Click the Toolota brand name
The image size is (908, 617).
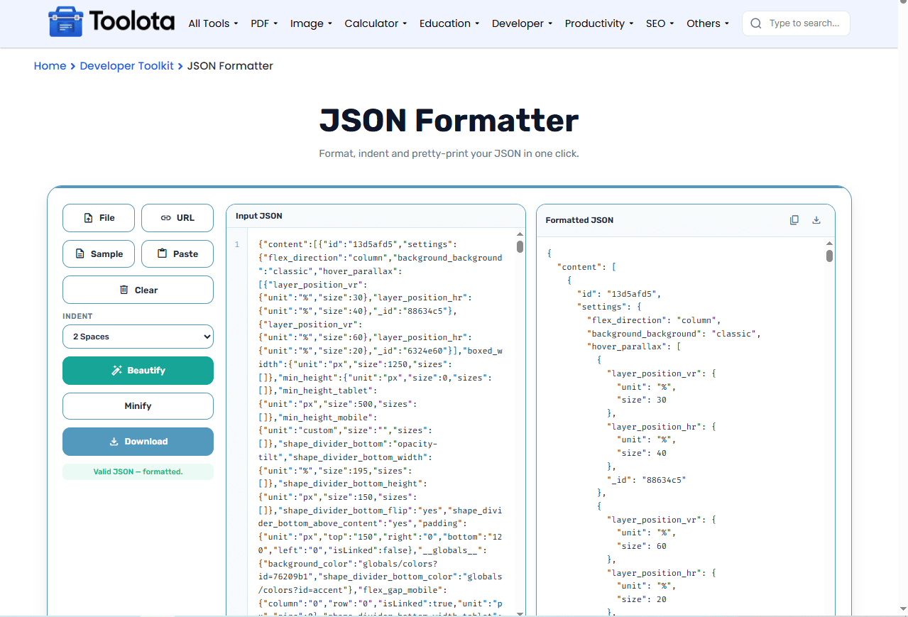click(x=132, y=22)
